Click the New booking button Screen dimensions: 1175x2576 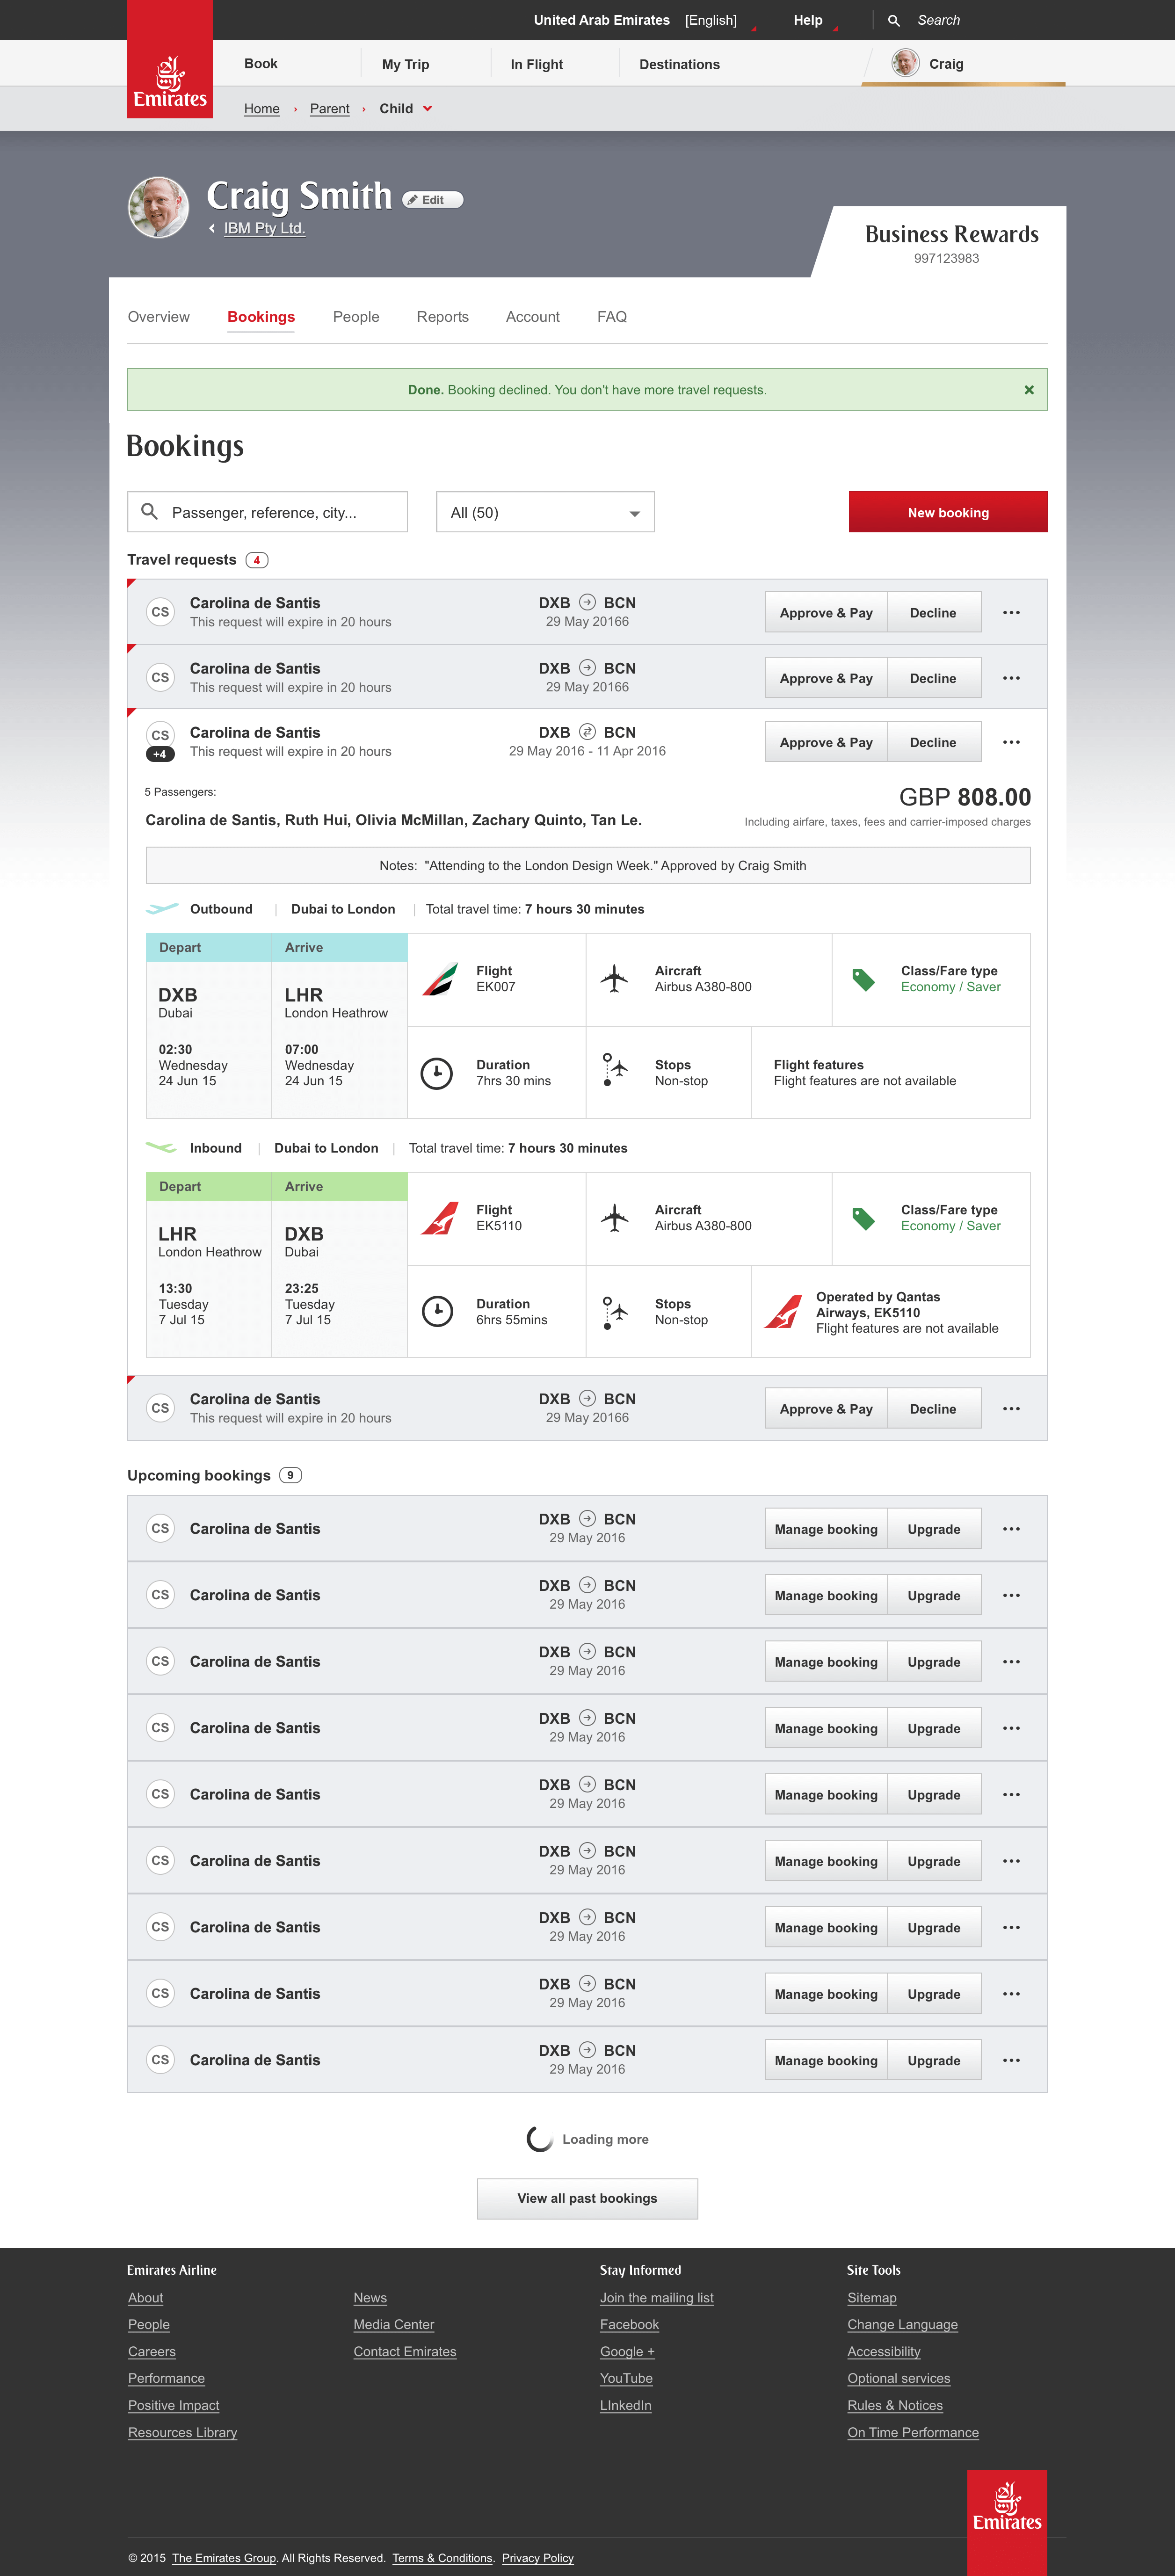(947, 512)
